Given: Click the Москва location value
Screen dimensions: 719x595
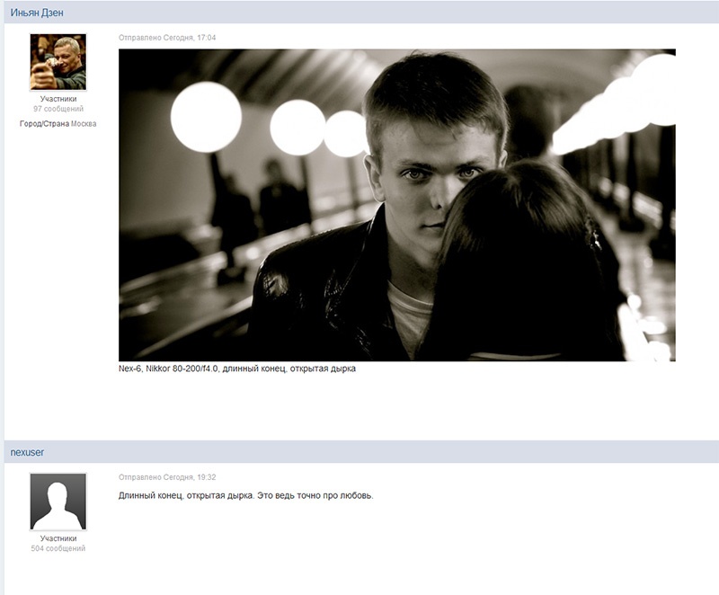Looking at the screenshot, I should point(84,124).
